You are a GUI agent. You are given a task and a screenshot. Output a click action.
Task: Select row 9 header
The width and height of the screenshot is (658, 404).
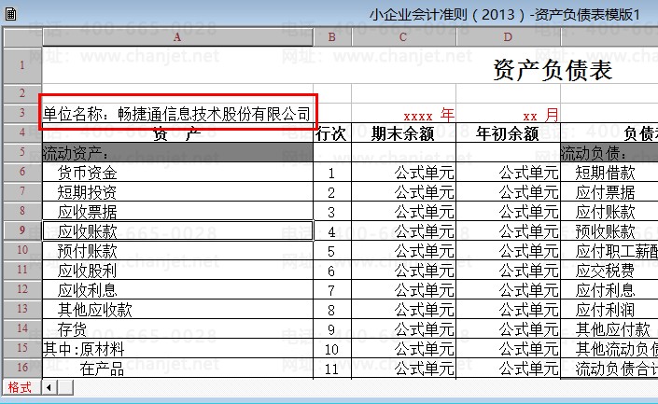(x=22, y=230)
